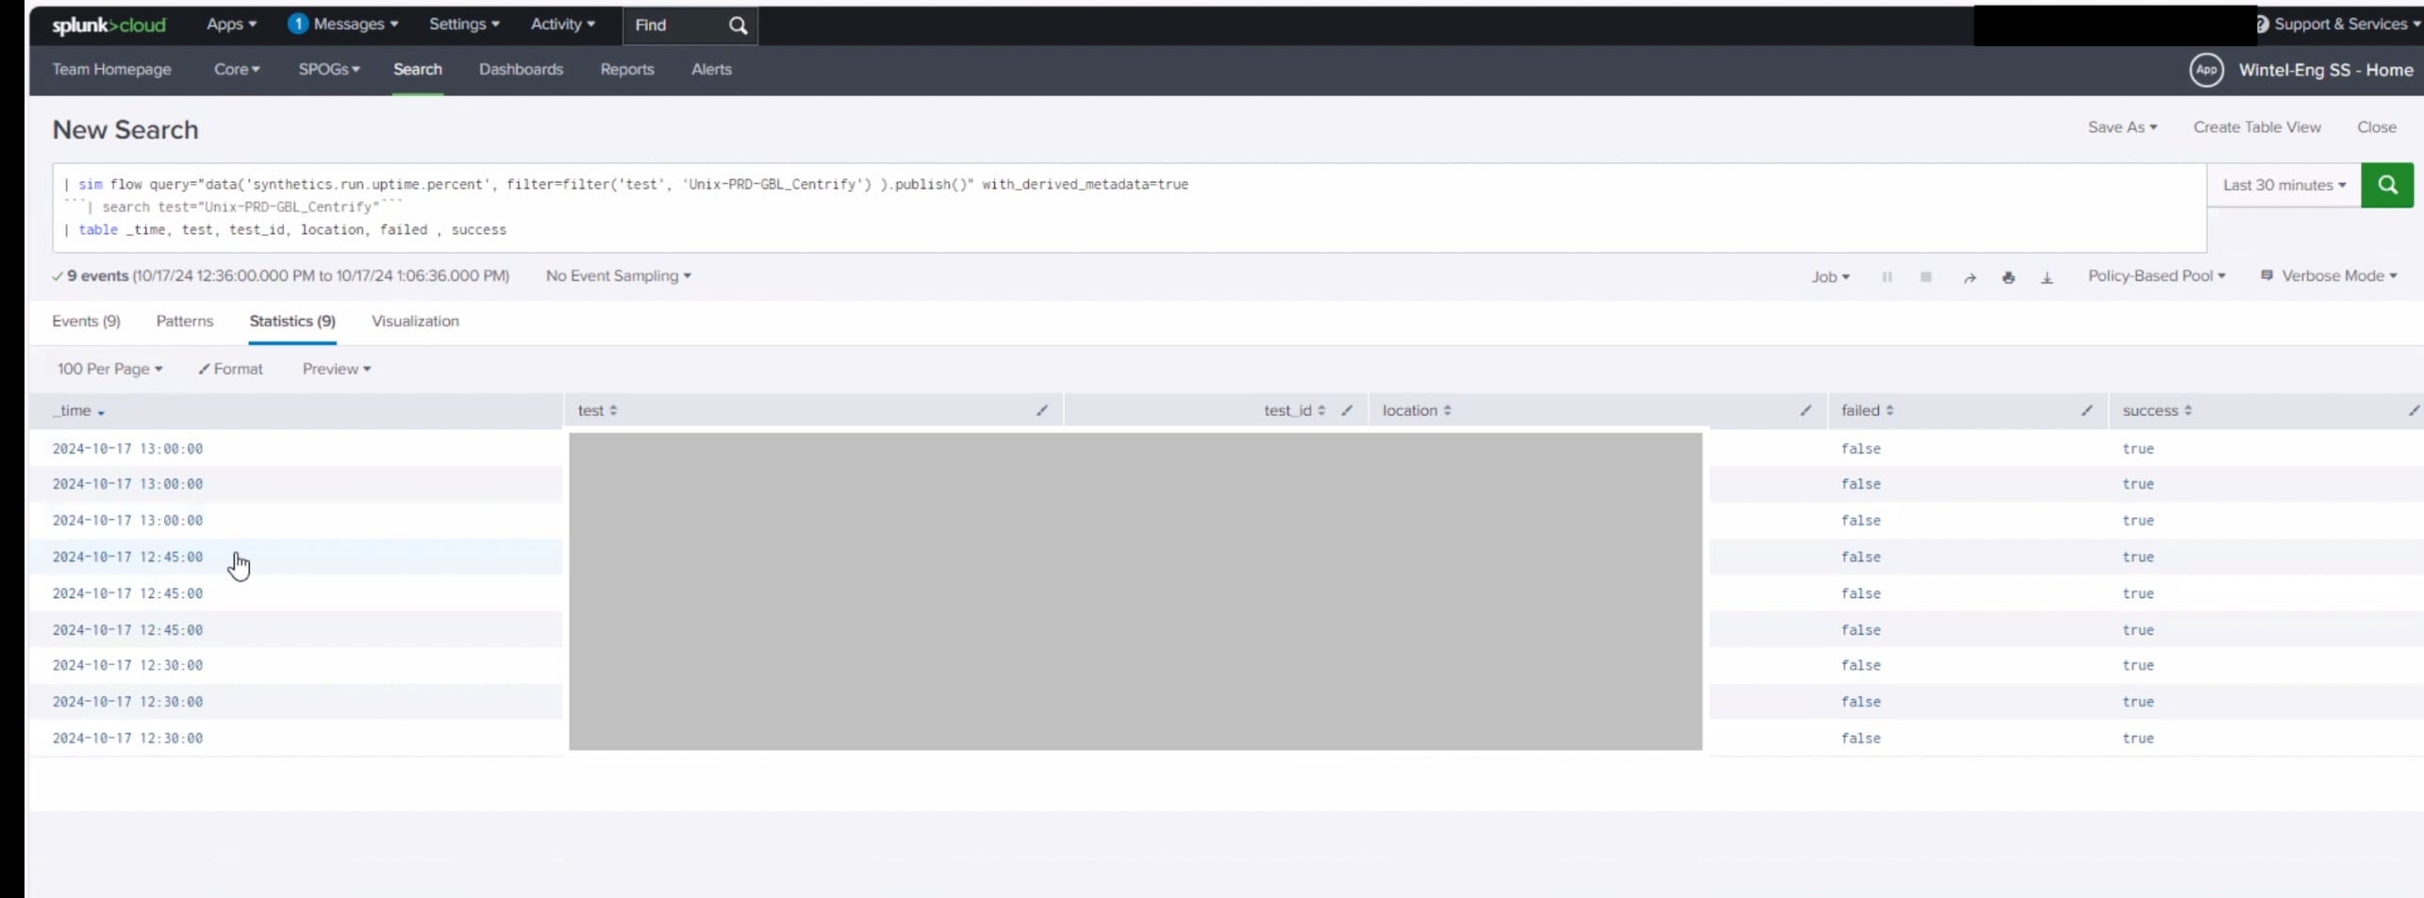Image resolution: width=2424 pixels, height=898 pixels.
Task: Click the failed column edit pencil
Action: point(2086,410)
